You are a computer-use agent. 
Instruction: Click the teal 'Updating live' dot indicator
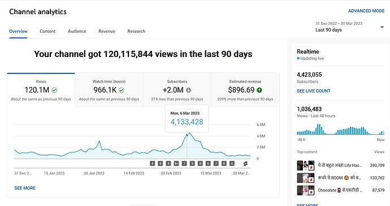point(298,58)
